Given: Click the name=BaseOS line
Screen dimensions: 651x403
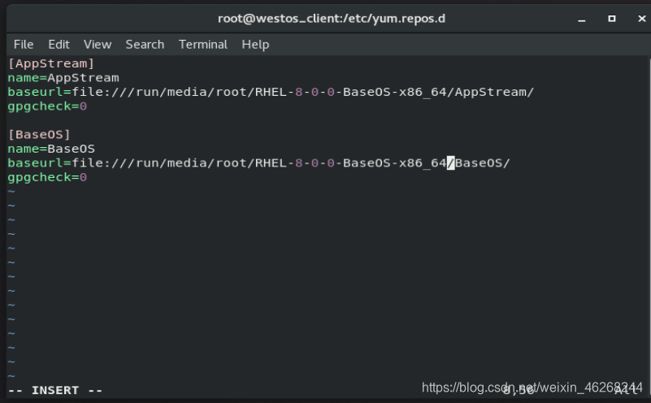Looking at the screenshot, I should pyautogui.click(x=51, y=149).
